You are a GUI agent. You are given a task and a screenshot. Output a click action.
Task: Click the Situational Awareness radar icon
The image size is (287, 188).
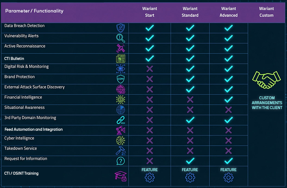(x=120, y=110)
